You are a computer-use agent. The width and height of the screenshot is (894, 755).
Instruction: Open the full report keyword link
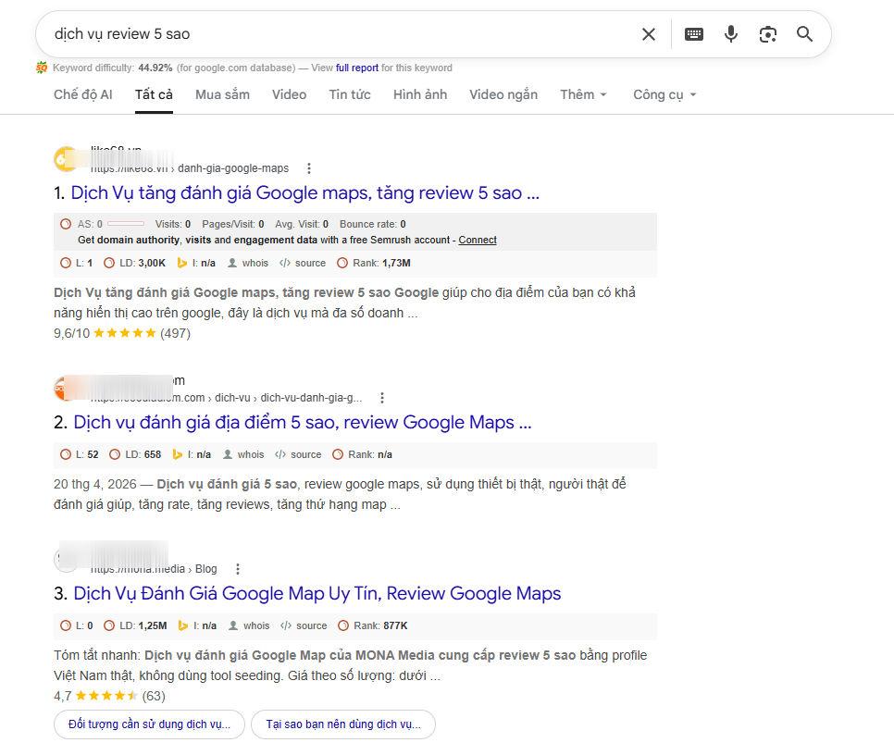357,68
